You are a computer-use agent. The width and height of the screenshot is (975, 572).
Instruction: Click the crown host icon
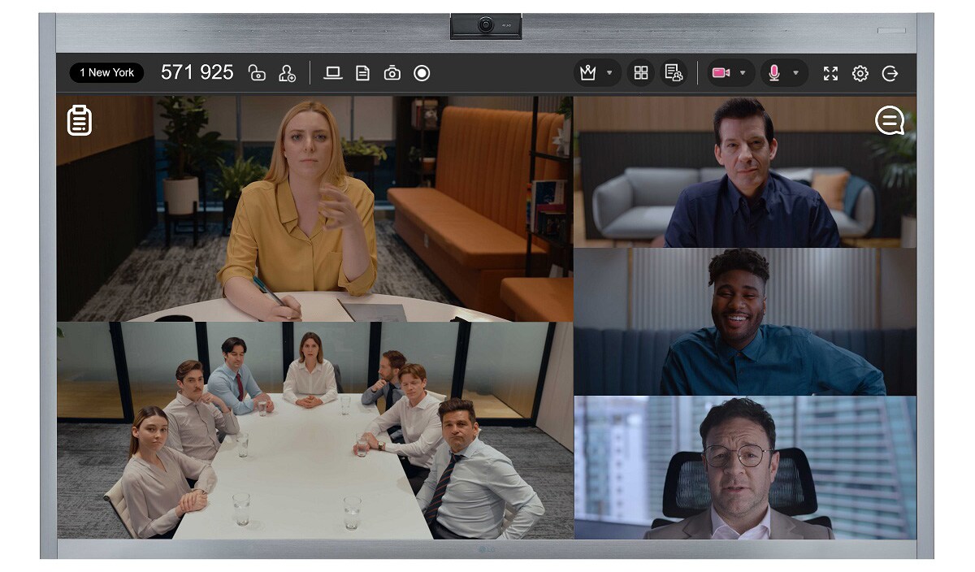588,73
